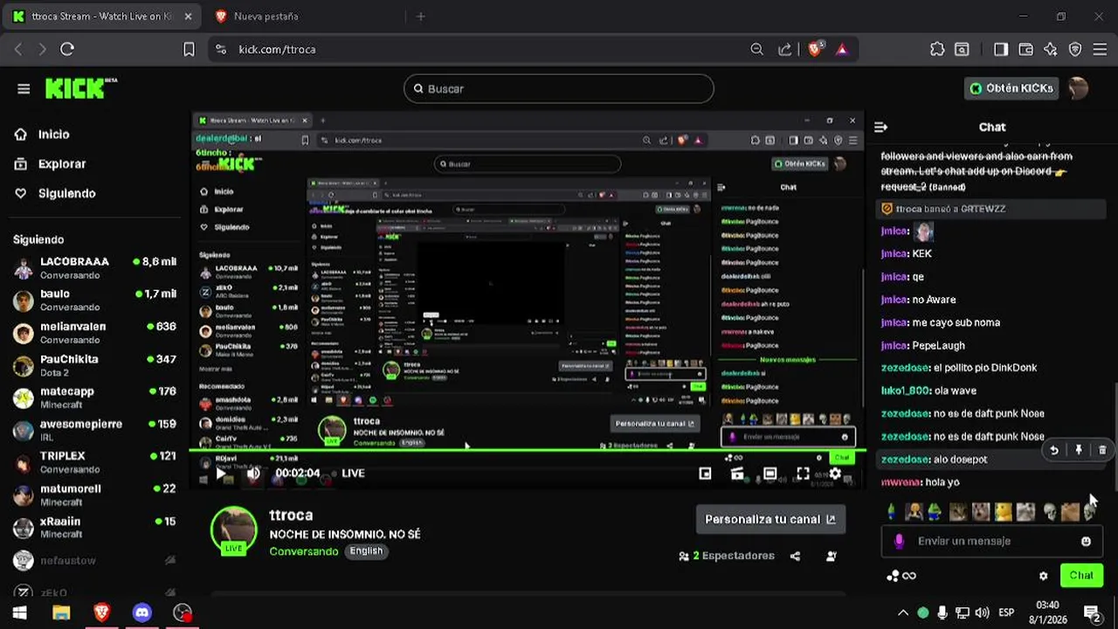
Task: Share the ttroca stream
Action: pos(795,556)
